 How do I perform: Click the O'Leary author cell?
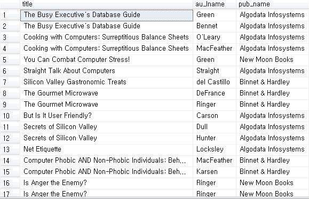tap(215, 37)
